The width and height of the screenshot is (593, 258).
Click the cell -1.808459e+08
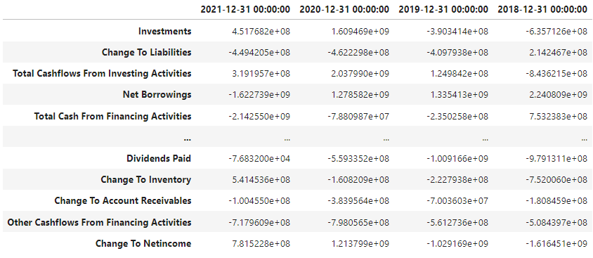pyautogui.click(x=556, y=200)
